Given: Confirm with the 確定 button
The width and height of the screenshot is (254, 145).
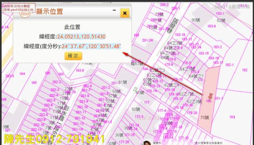Looking at the screenshot, I should coord(73,56).
